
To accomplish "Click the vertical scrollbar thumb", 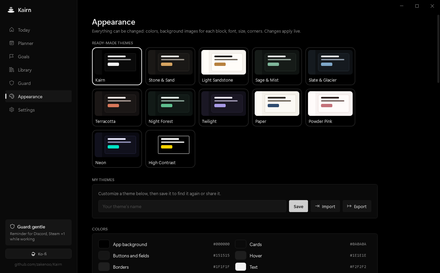I will pos(438,49).
